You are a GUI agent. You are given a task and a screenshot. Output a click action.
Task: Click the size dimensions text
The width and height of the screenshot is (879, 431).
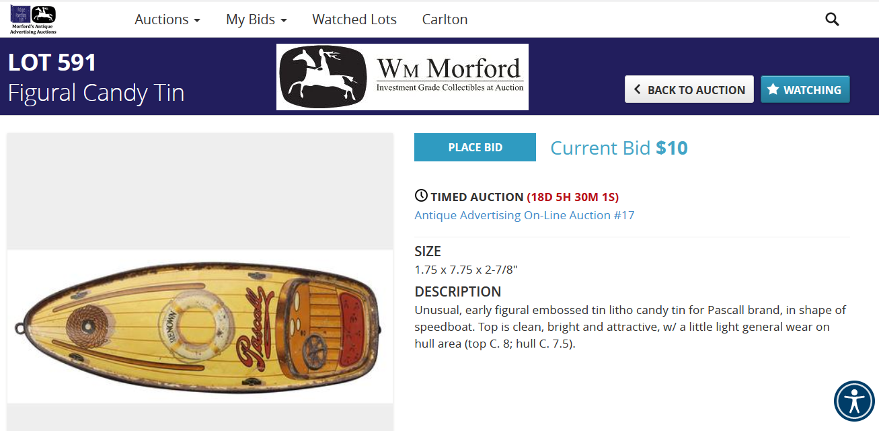(x=465, y=270)
